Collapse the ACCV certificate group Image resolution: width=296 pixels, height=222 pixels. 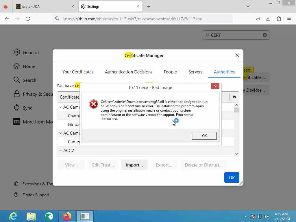[x=60, y=150]
